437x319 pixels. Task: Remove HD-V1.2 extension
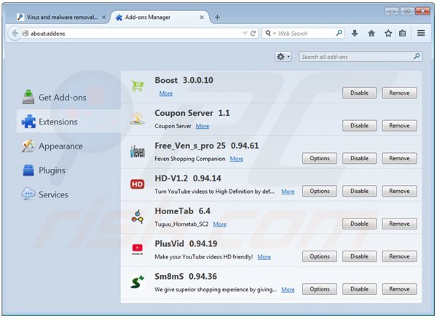(399, 191)
